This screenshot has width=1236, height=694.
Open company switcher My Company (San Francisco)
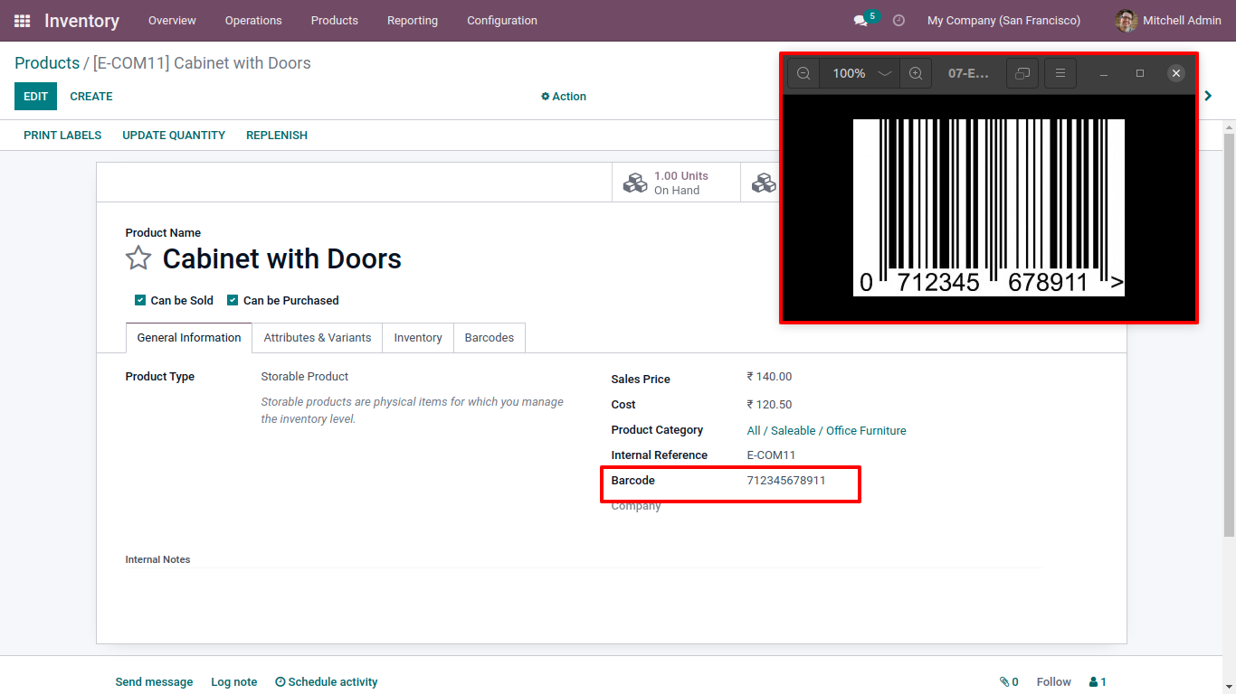1003,20
